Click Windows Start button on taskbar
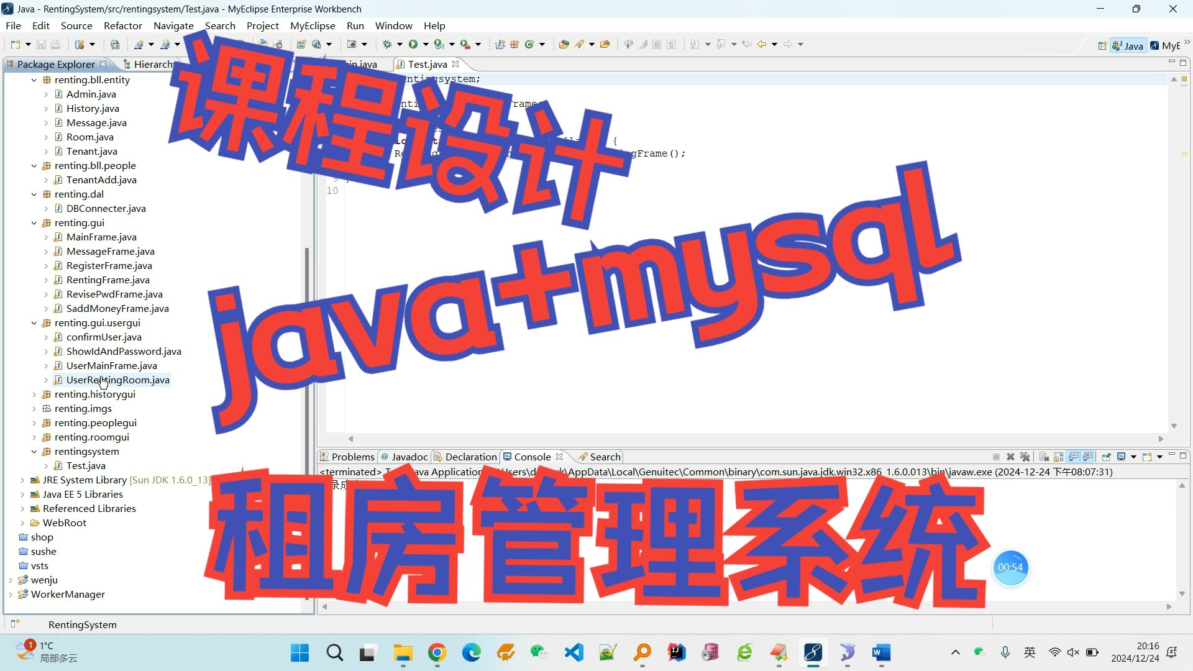The width and height of the screenshot is (1193, 671). click(x=300, y=652)
